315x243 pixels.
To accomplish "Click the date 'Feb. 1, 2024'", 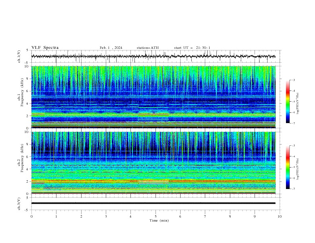I will click(x=111, y=48).
